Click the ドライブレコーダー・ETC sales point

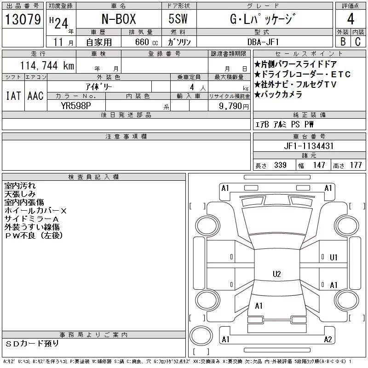[302, 75]
